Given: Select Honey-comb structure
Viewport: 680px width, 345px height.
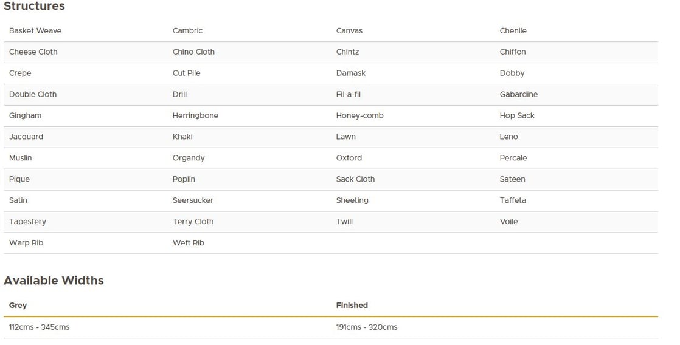Looking at the screenshot, I should tap(359, 115).
